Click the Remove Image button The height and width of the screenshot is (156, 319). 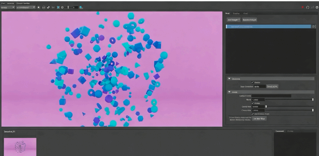pyautogui.click(x=249, y=20)
